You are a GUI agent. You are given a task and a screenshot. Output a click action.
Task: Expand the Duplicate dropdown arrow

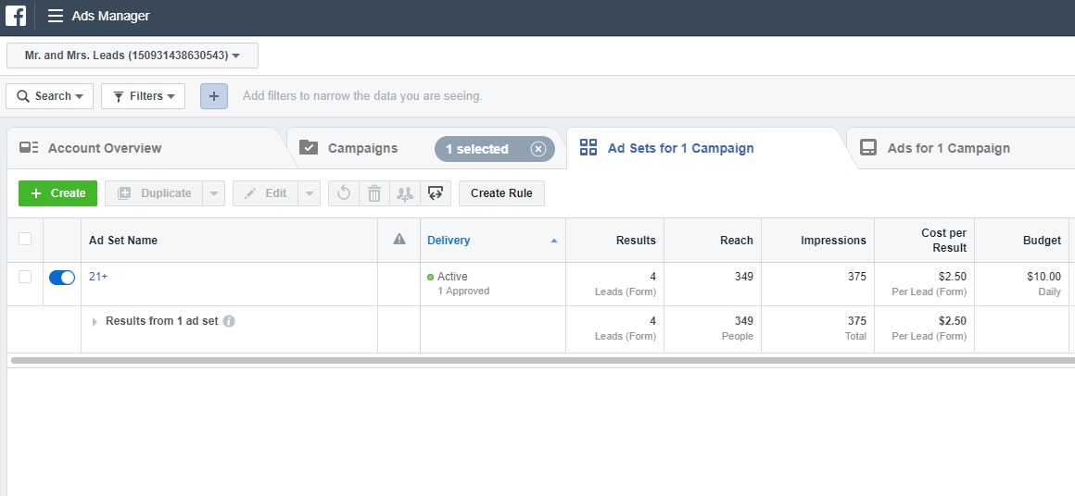click(214, 193)
